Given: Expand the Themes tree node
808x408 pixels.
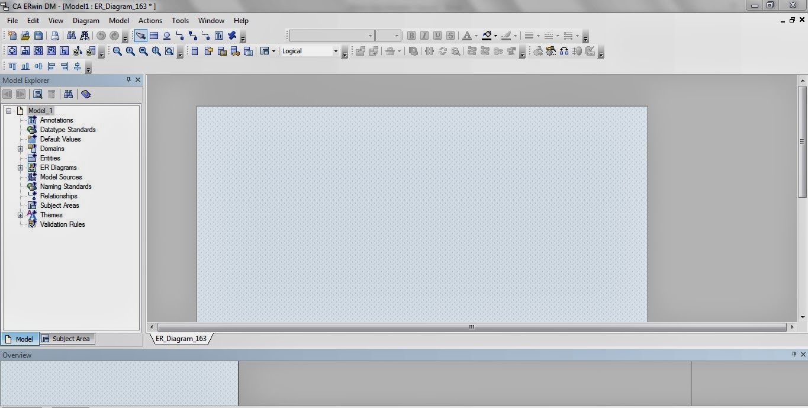Looking at the screenshot, I should pyautogui.click(x=20, y=215).
